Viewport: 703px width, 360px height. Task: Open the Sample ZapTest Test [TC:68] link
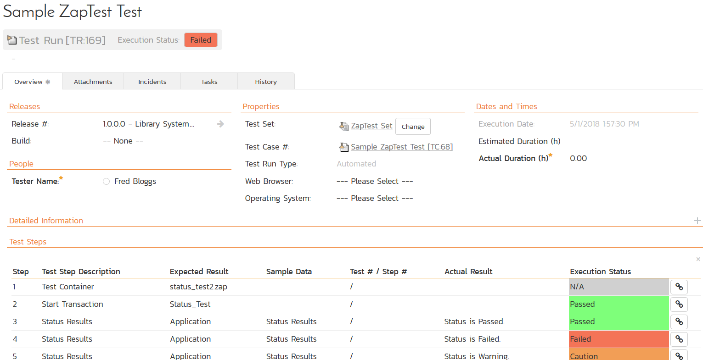(x=401, y=147)
